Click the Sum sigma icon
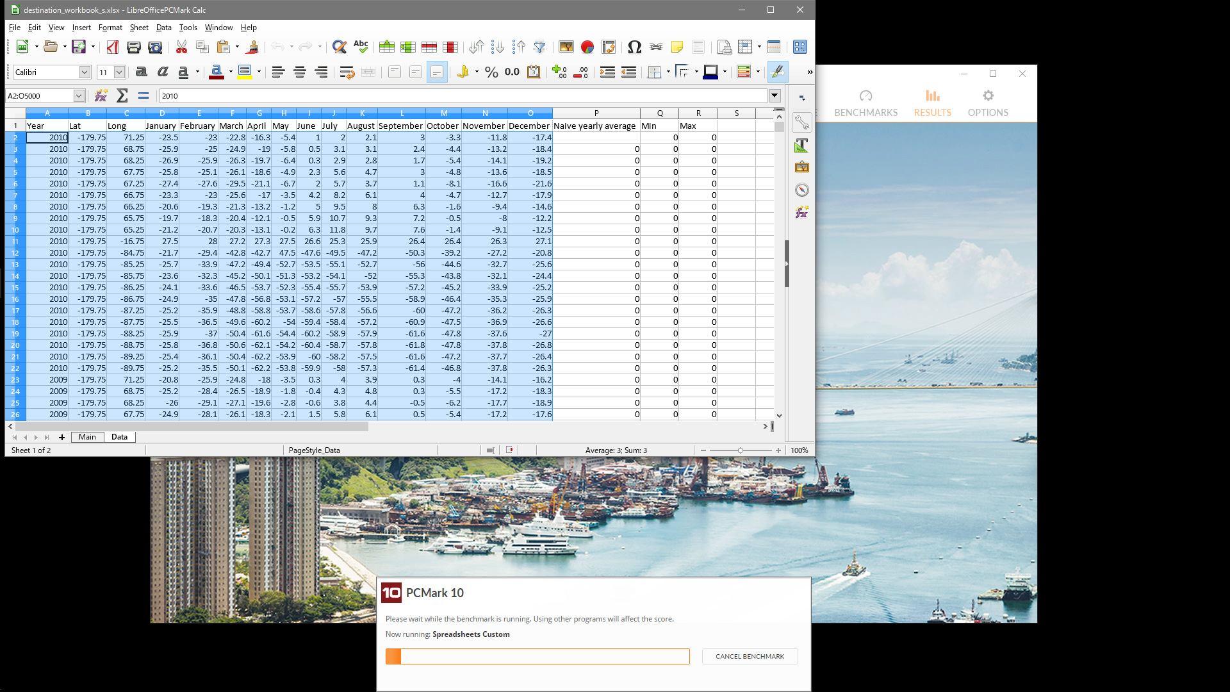This screenshot has height=692, width=1230. (x=122, y=95)
